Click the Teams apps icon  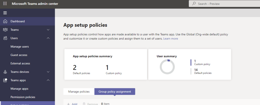5,80
